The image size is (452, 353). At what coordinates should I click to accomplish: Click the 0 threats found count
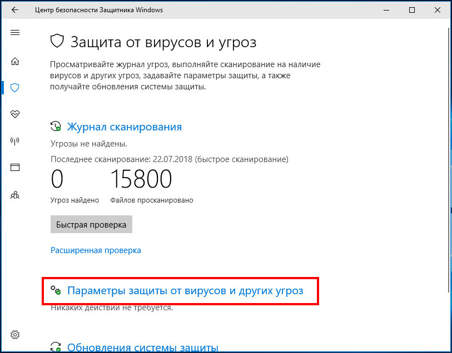coord(57,179)
